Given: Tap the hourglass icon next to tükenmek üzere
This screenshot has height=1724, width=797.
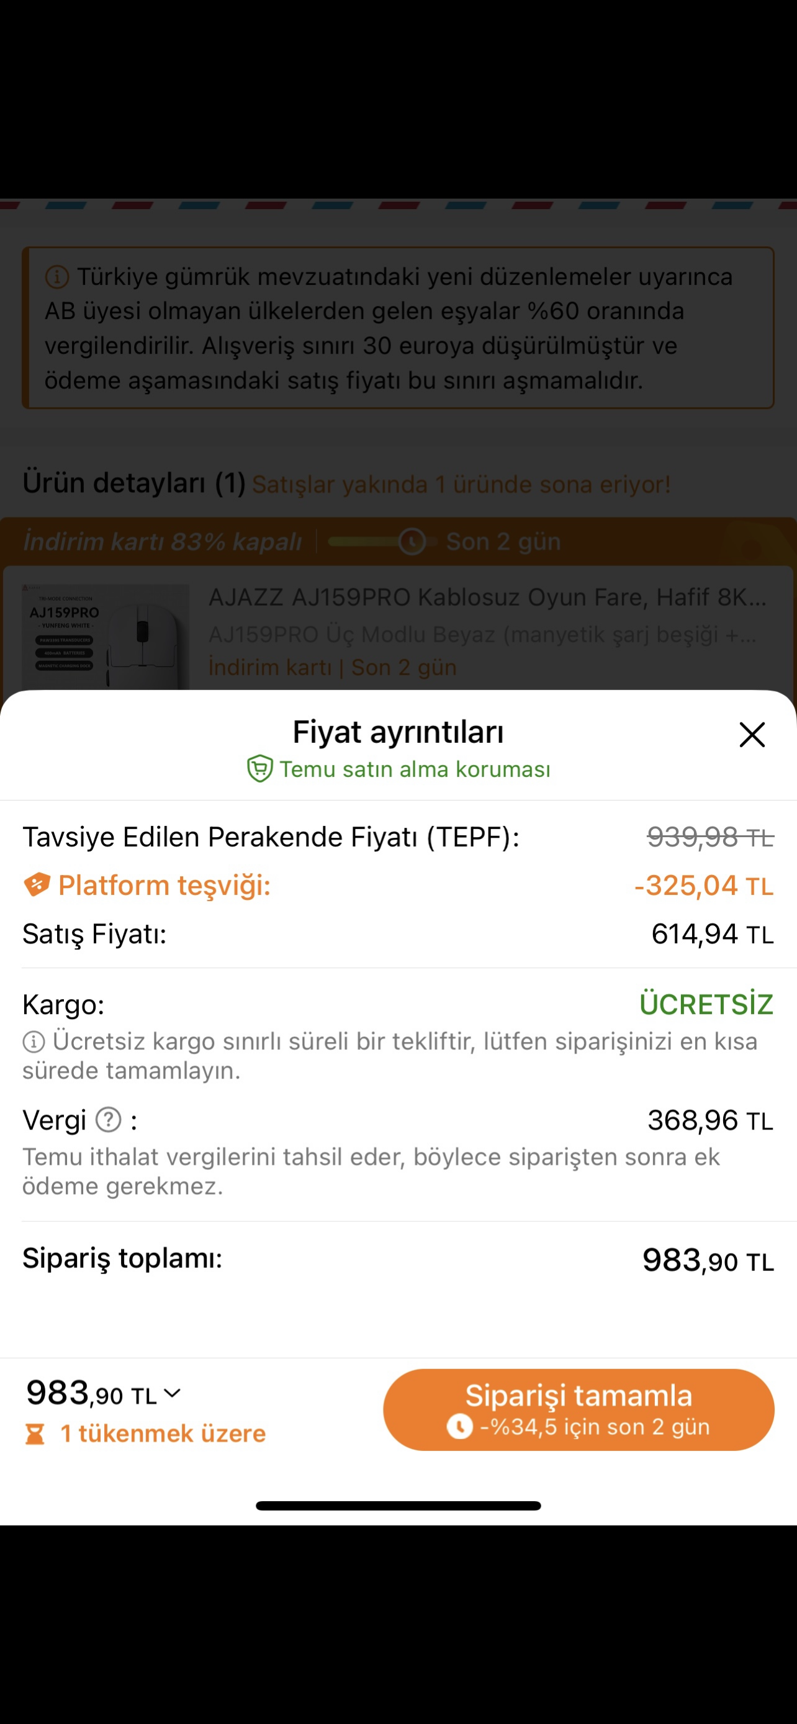Looking at the screenshot, I should (x=35, y=1434).
